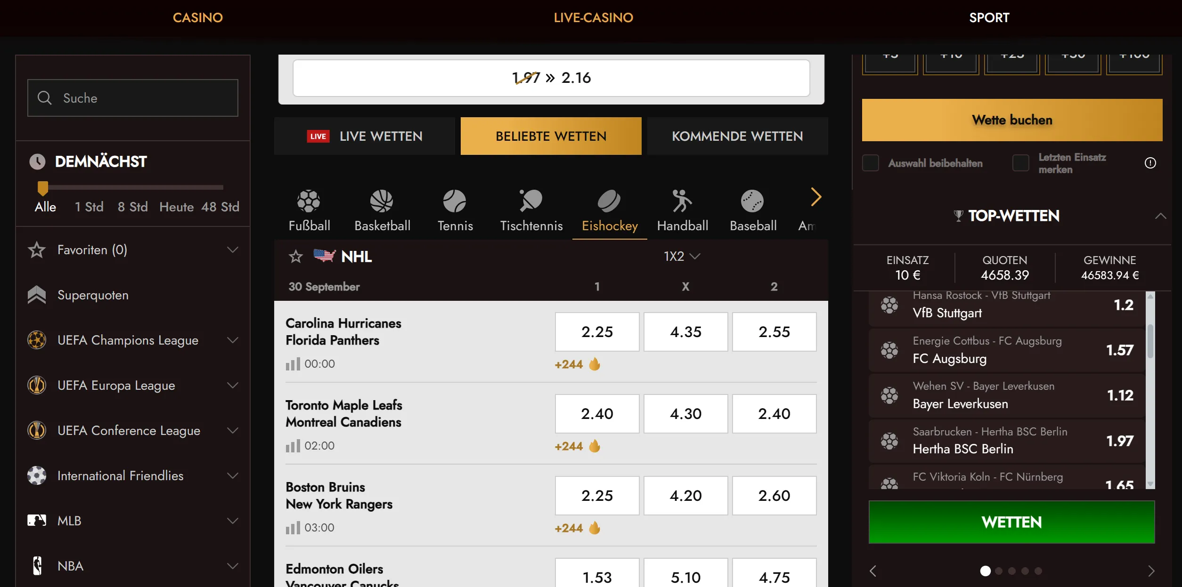
Task: Expand UEFA Conference League menu
Action: (233, 430)
